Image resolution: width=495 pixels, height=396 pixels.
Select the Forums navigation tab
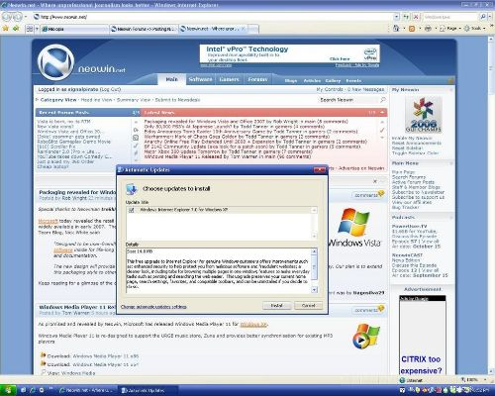(x=257, y=79)
